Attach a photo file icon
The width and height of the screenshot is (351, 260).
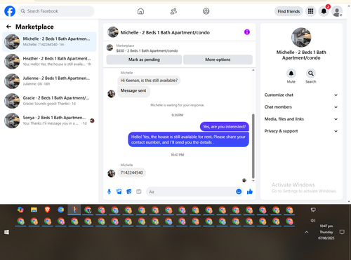click(119, 192)
